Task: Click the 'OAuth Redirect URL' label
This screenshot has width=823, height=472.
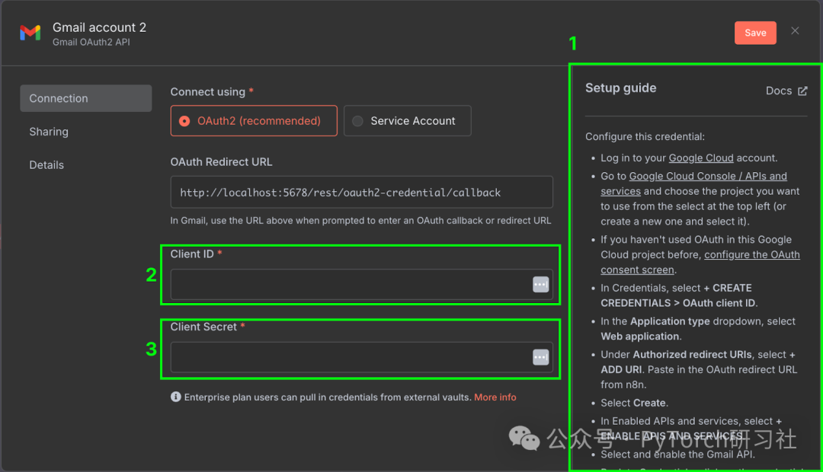Action: pyautogui.click(x=221, y=162)
